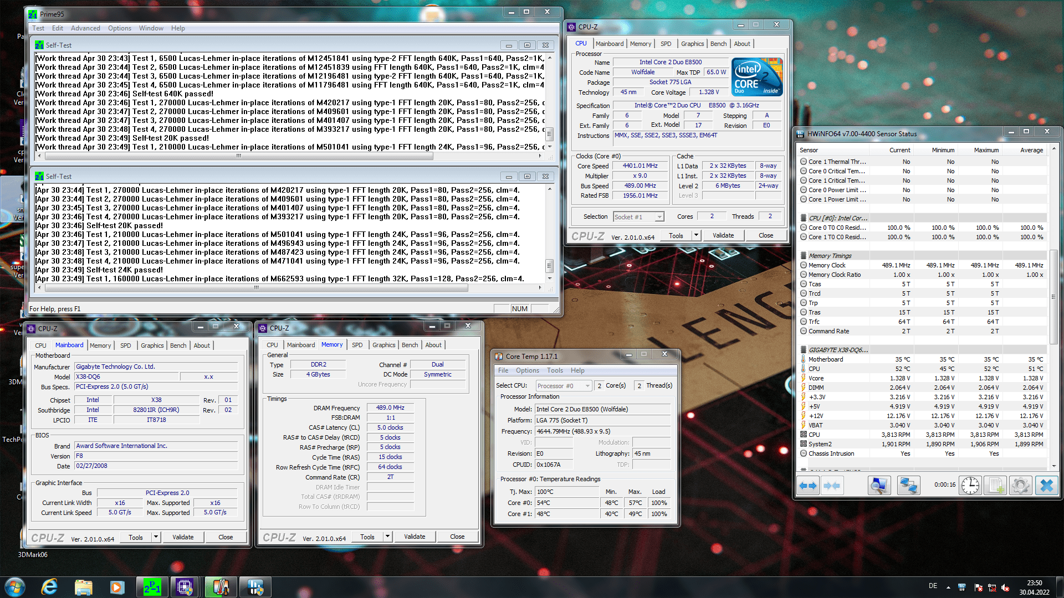Switch to Bench tab in CPU-Z CPU window
This screenshot has width=1064, height=598.
(x=719, y=44)
